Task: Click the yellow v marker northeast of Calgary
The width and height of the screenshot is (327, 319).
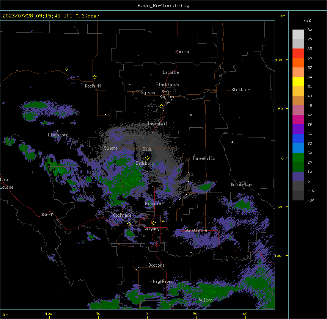Action: (x=163, y=221)
